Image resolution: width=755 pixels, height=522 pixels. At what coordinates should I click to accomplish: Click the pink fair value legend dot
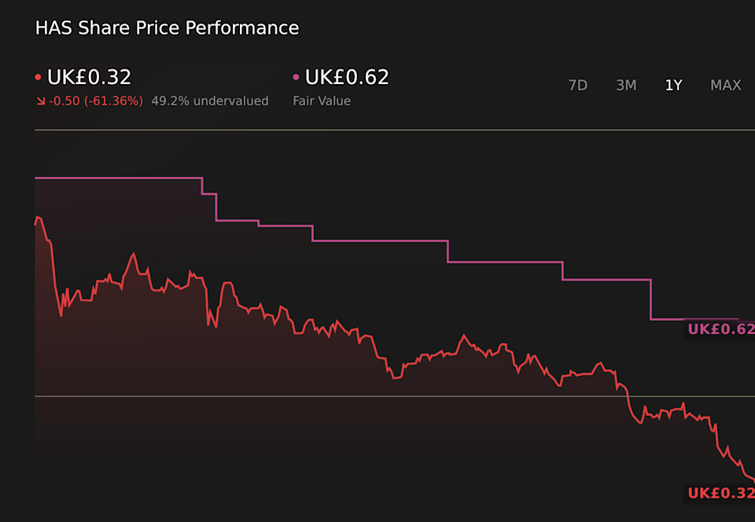[296, 78]
